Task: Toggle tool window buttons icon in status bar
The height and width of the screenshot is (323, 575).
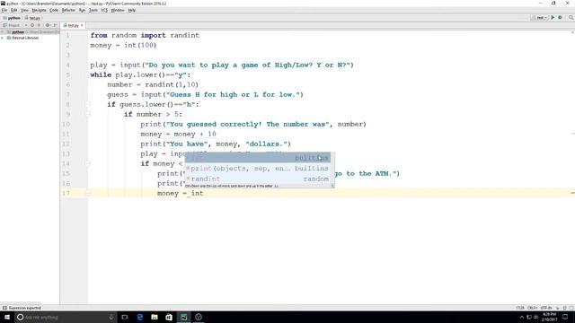Action: pos(4,308)
